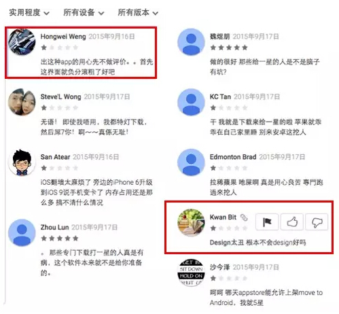Open reviewer name KC Tan
The height and width of the screenshot is (314, 339).
pyautogui.click(x=220, y=97)
